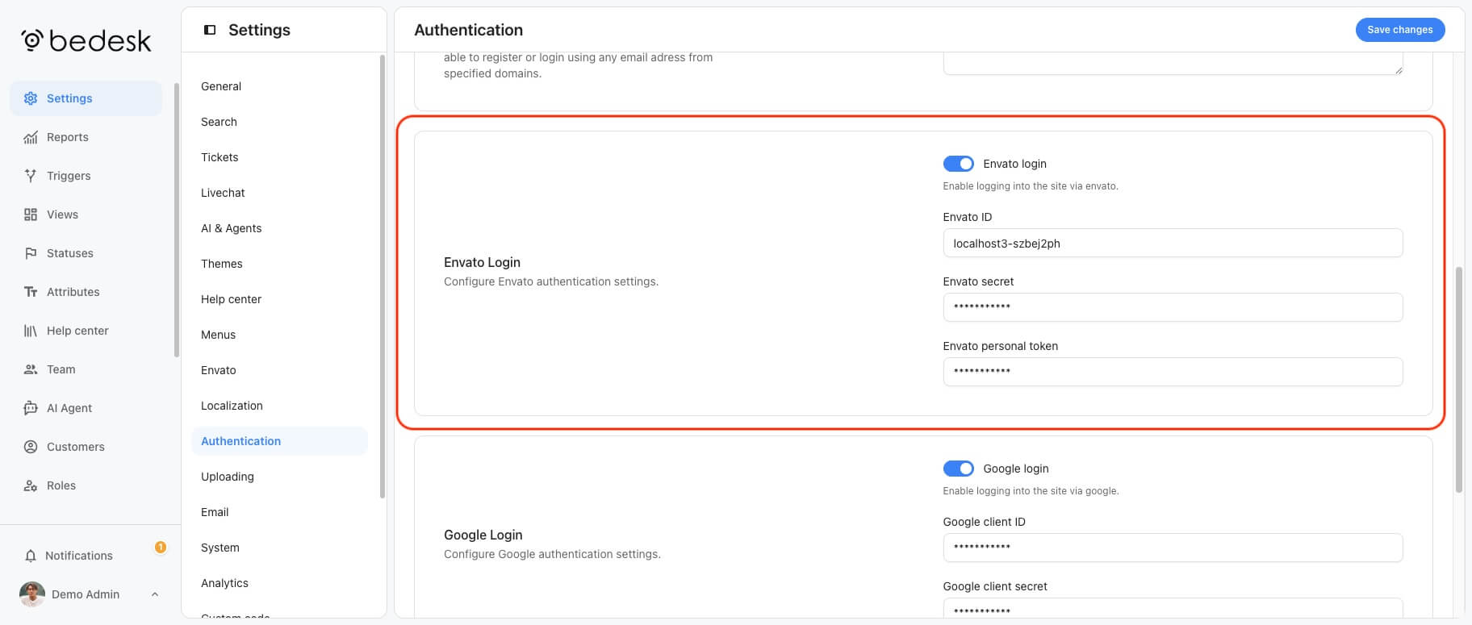Click the Customers person icon
Viewport: 1472px width, 625px height.
(31, 447)
